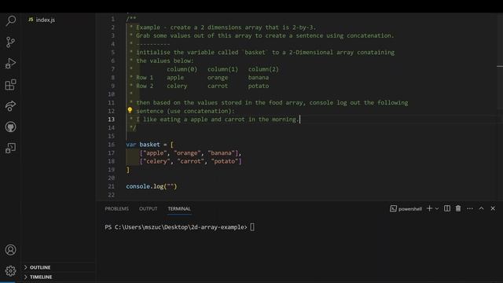
Task: Select the Terminal tab
Action: pos(179,208)
